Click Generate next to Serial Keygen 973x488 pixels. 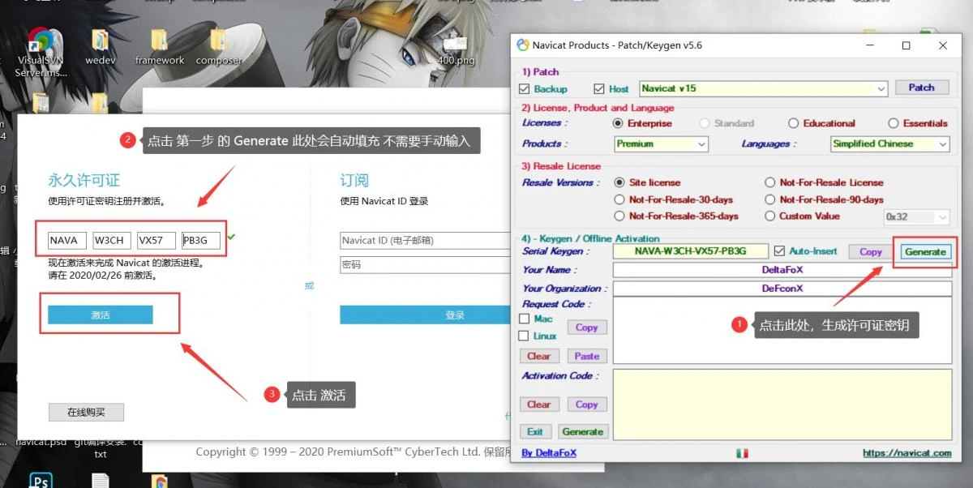[924, 252]
